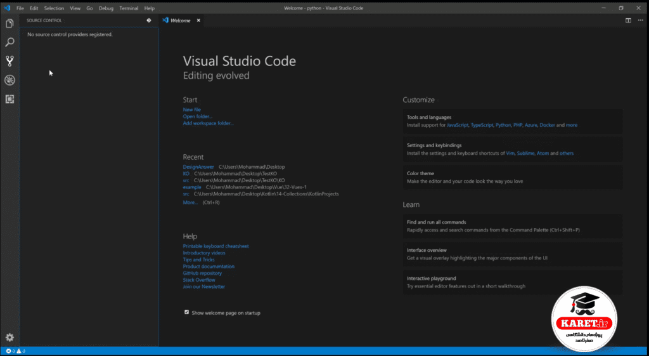This screenshot has width=649, height=356.
Task: Expand the More... recent items link
Action: point(190,202)
